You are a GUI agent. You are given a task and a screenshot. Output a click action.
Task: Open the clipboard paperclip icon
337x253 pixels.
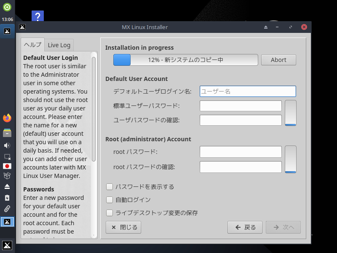[7, 209]
